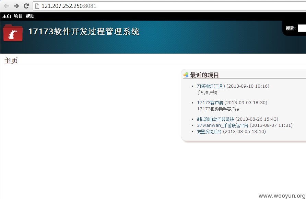The image size is (306, 199).
Task: Click the date (2013-09-10 10:16)
Action: pyautogui.click(x=248, y=86)
